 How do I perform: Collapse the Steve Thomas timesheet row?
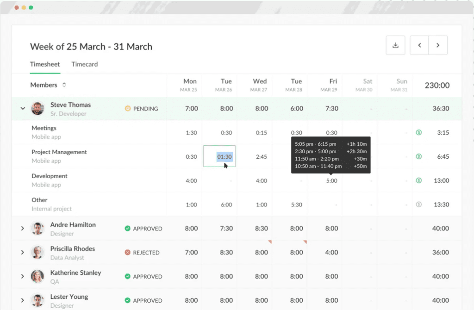click(22, 108)
